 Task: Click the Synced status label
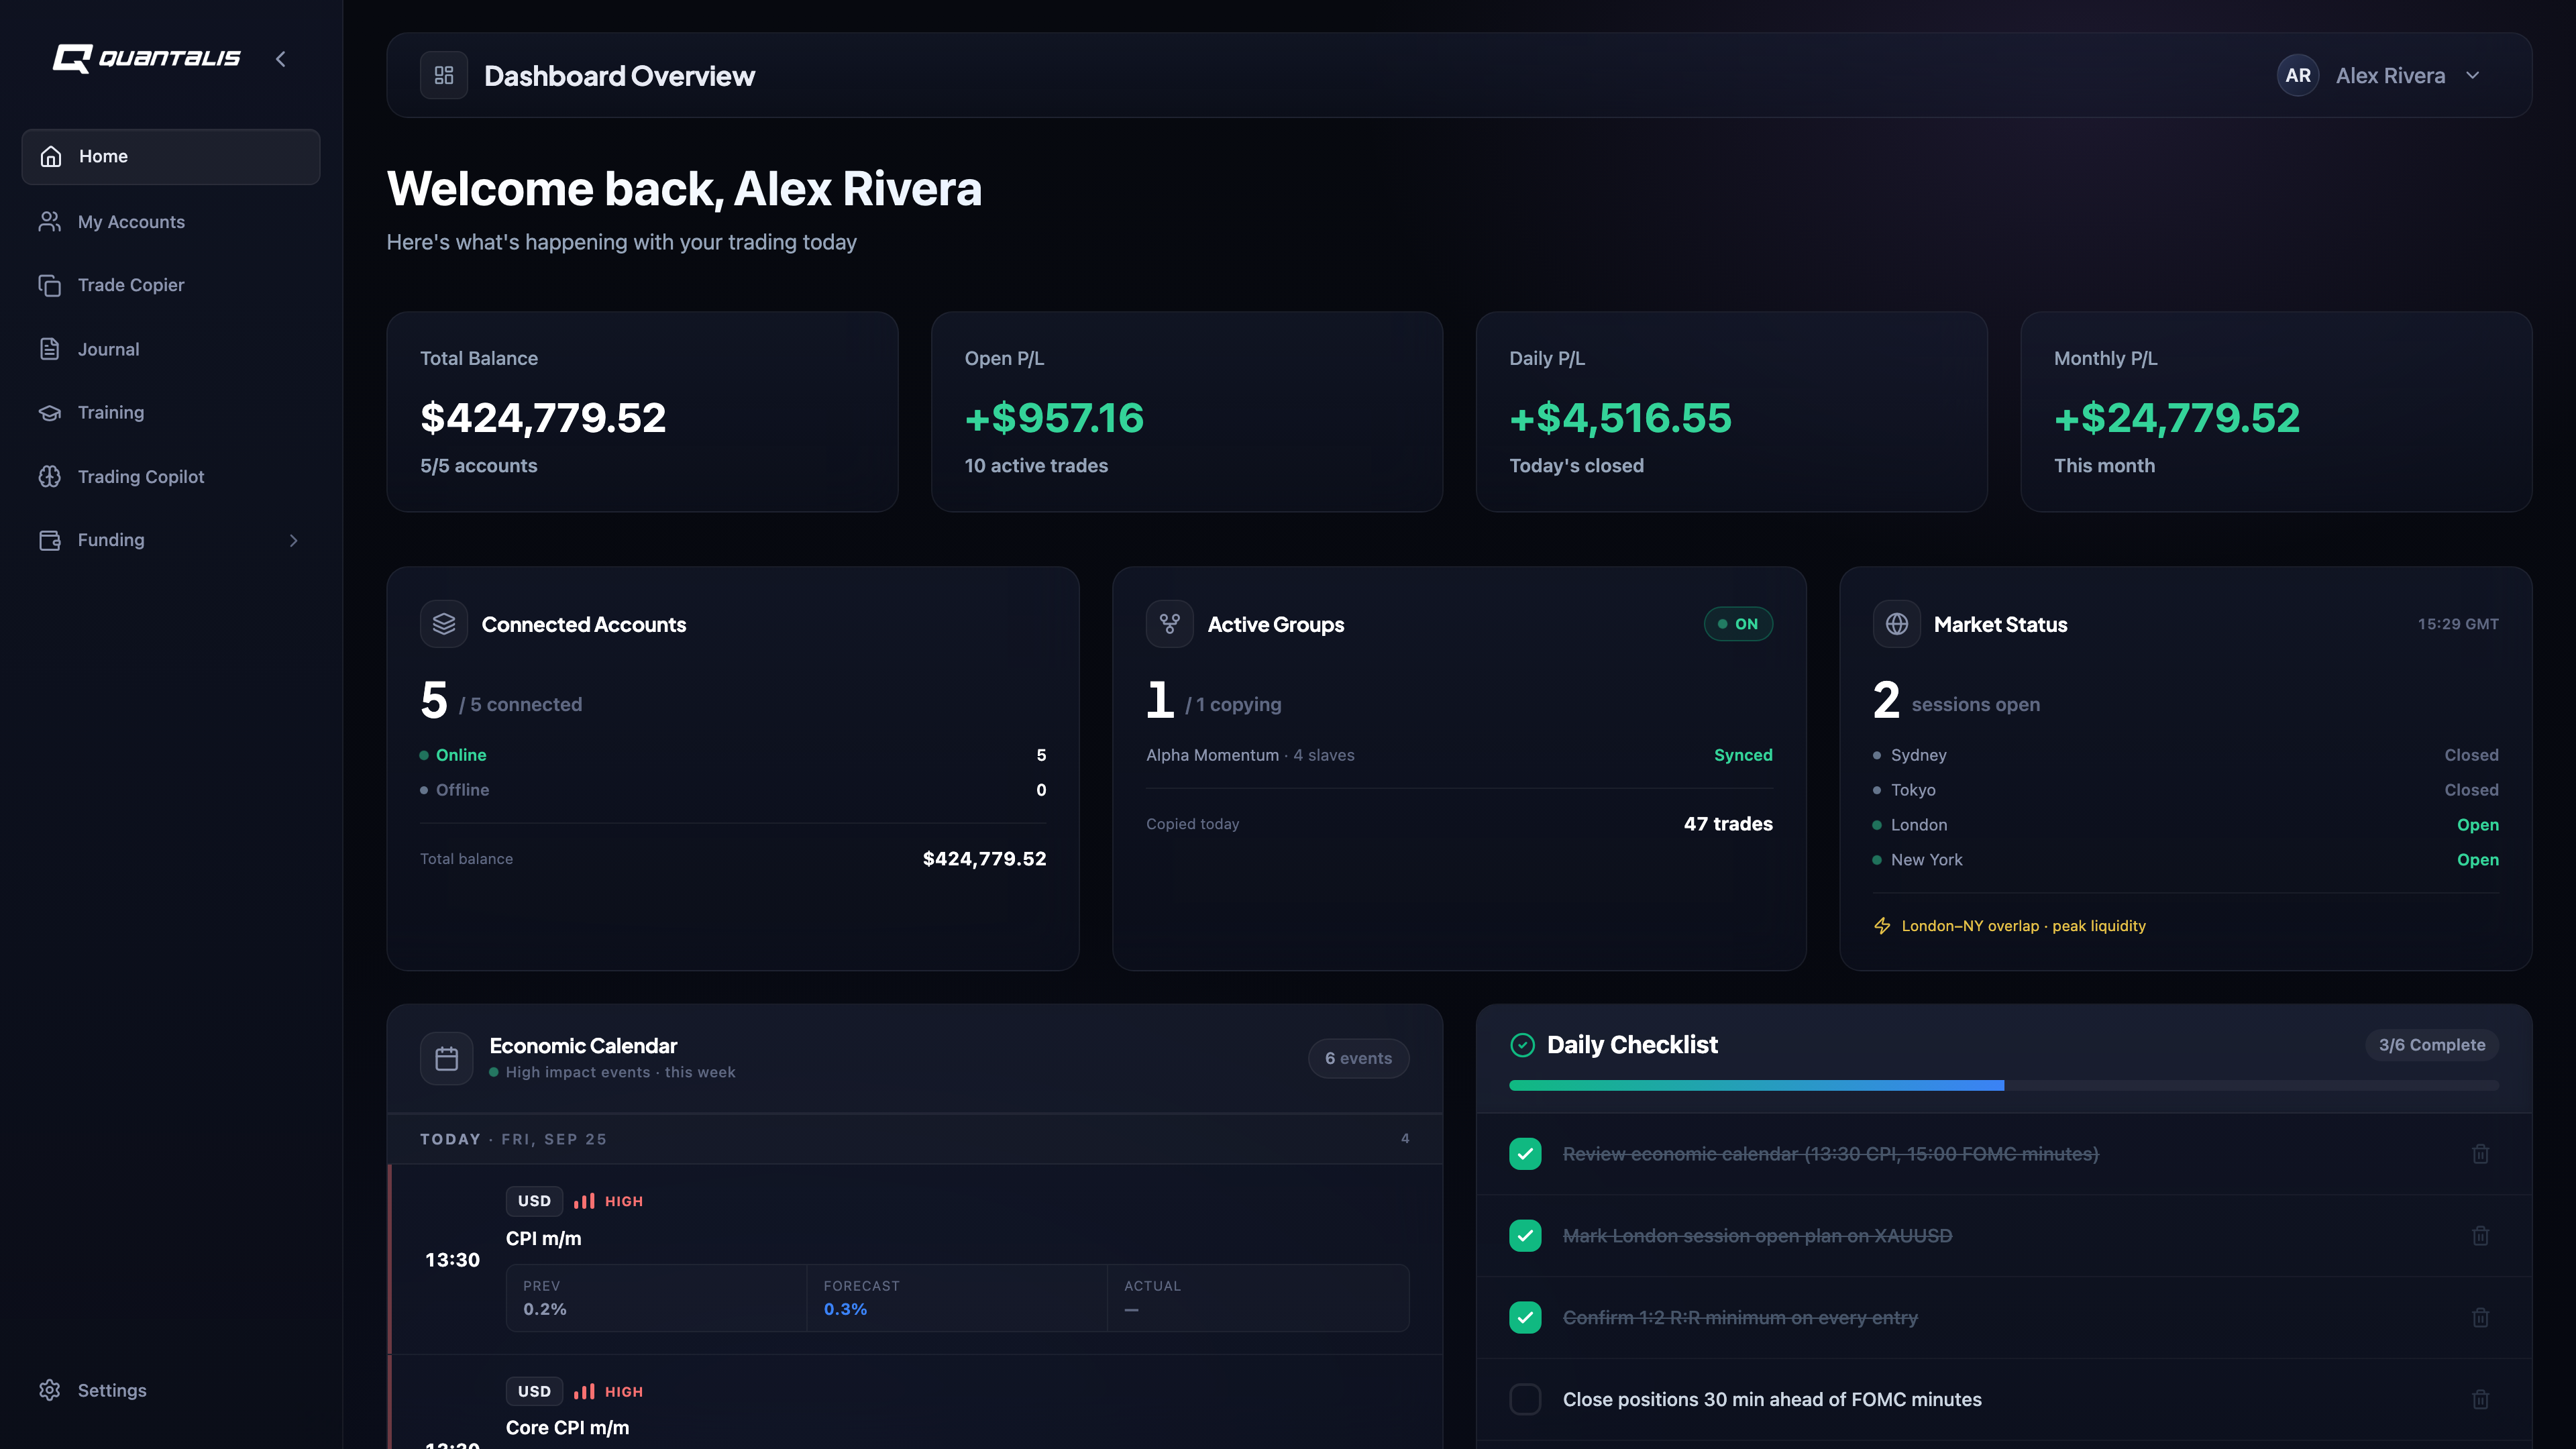pyautogui.click(x=1743, y=755)
